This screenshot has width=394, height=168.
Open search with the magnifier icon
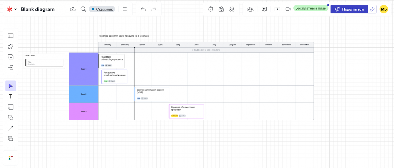pos(83,9)
